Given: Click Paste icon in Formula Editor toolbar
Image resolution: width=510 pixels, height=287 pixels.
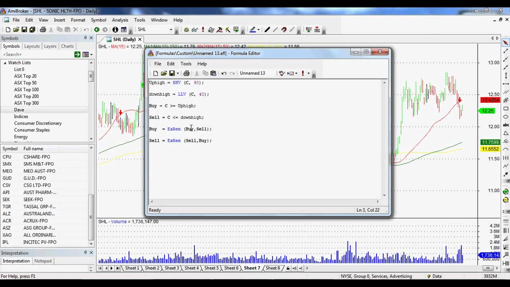Looking at the screenshot, I should pos(213,73).
